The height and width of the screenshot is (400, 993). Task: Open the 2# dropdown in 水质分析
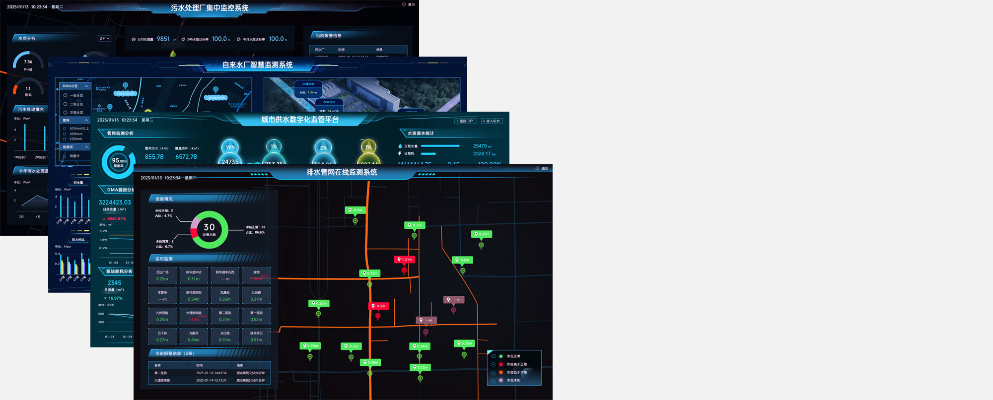104,38
